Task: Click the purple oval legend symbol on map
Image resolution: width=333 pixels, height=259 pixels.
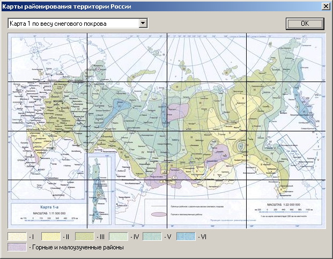Action: (159, 214)
